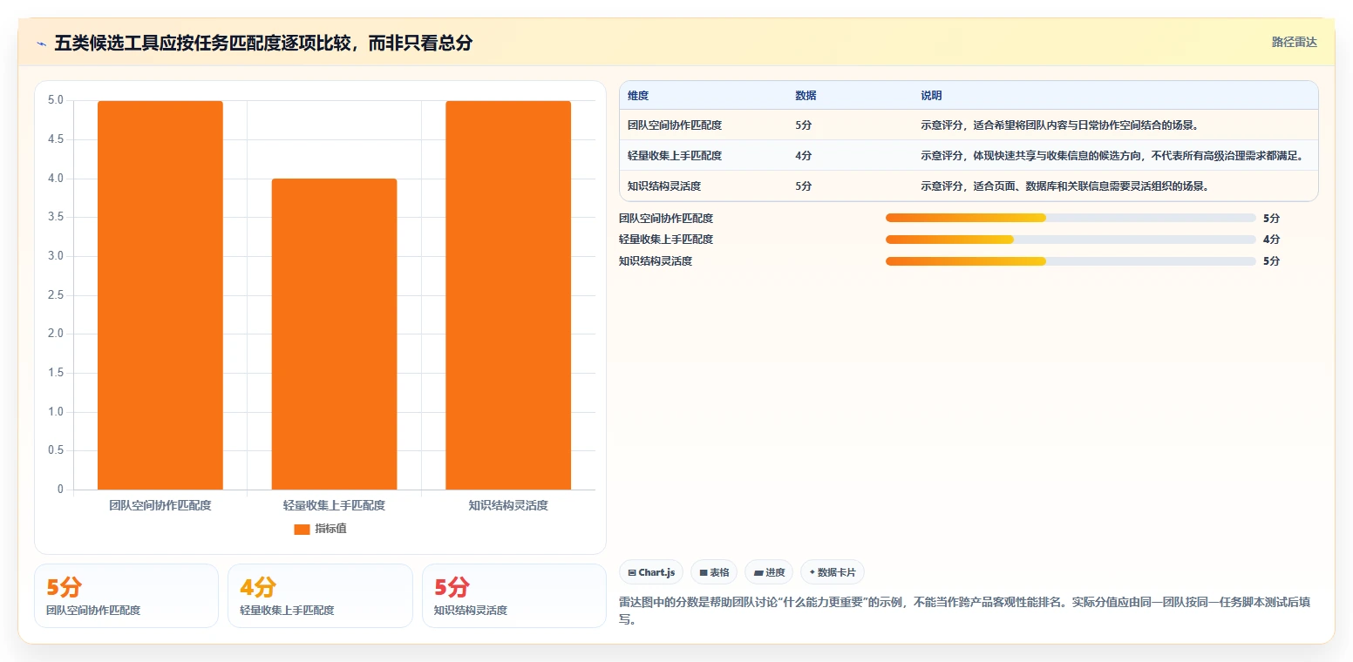Viewport: 1353px width, 662px height.
Task: Click the 团队空间协作匹配度 bar in chart
Action: point(160,295)
